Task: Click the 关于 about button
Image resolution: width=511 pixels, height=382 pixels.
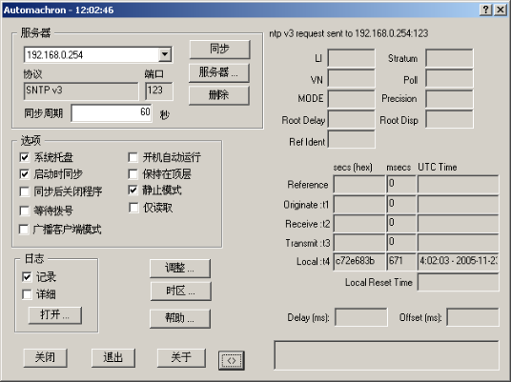Action: [181, 357]
